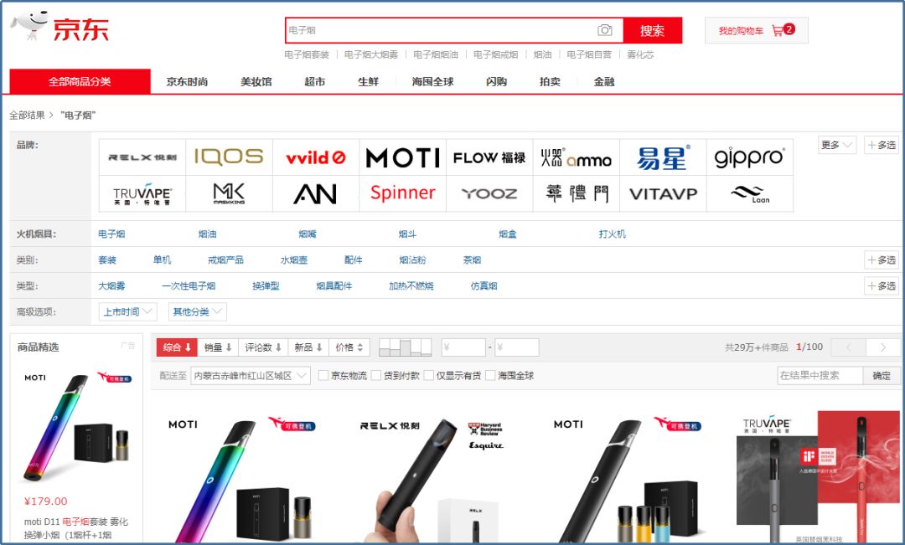
Task: Open the shopping cart icon
Action: tap(778, 31)
